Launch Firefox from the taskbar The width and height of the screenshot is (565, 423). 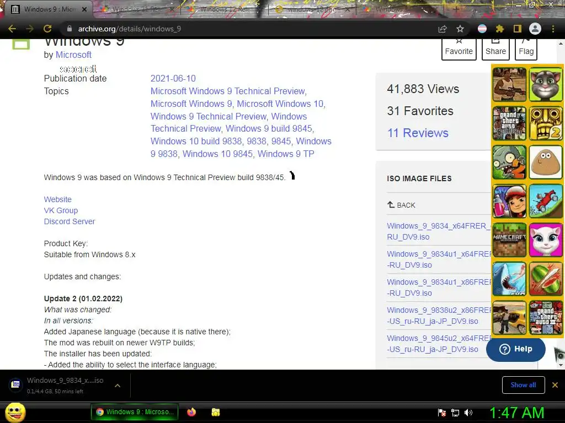pos(191,412)
